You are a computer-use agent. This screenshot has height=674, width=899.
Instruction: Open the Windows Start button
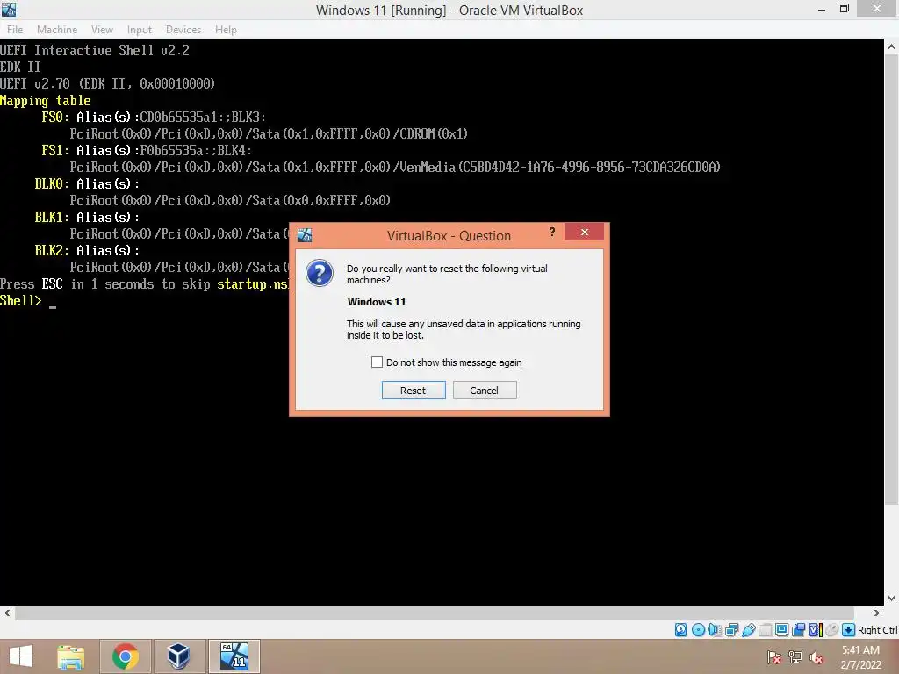tap(21, 656)
